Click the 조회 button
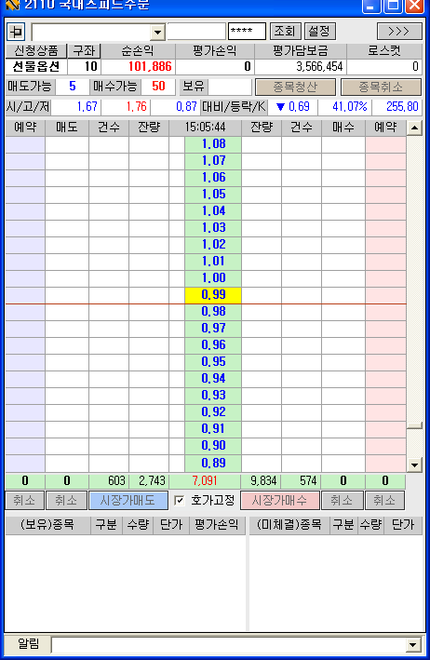 coord(285,31)
